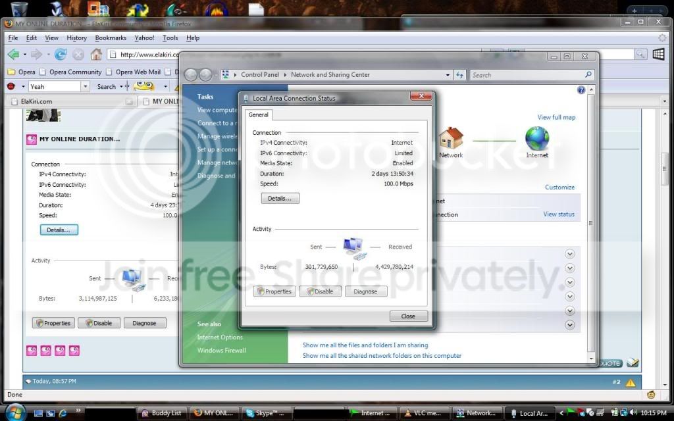Click the Control Panel scrollbar down arrow

coord(592,359)
